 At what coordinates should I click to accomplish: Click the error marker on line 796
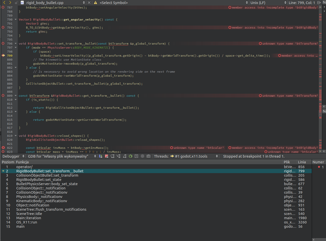pyautogui.click(x=3, y=43)
